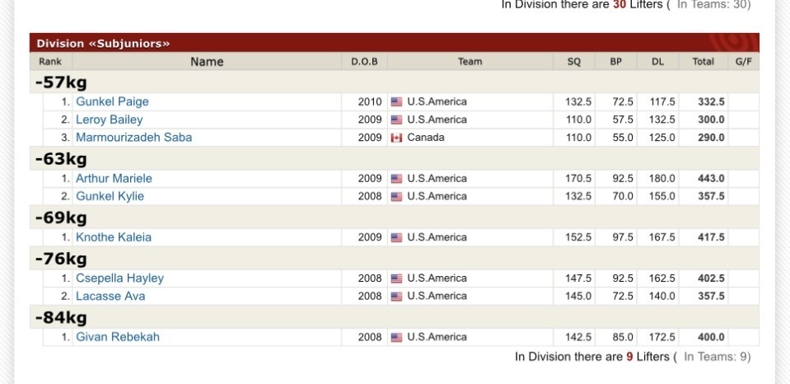This screenshot has width=790, height=384.
Task: Click the US flag in Knothe Kaleia's row
Action: [x=396, y=237]
